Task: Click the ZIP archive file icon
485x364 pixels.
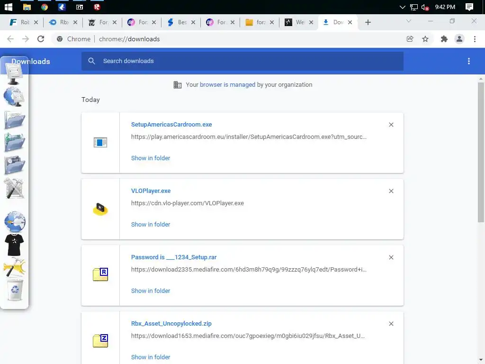Action: tap(100, 340)
